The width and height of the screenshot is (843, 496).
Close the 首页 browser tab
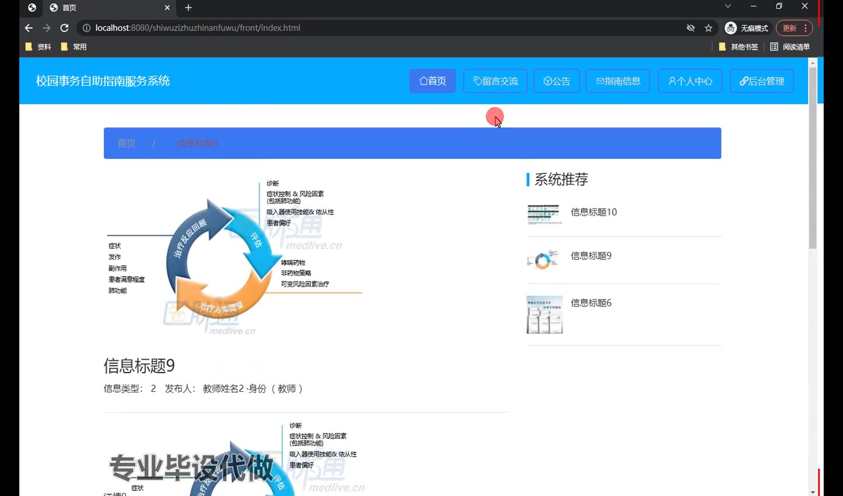(x=167, y=8)
